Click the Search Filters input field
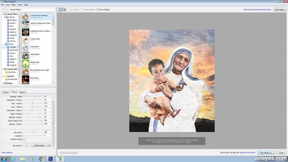The width and height of the screenshot is (288, 162). coord(38,10)
